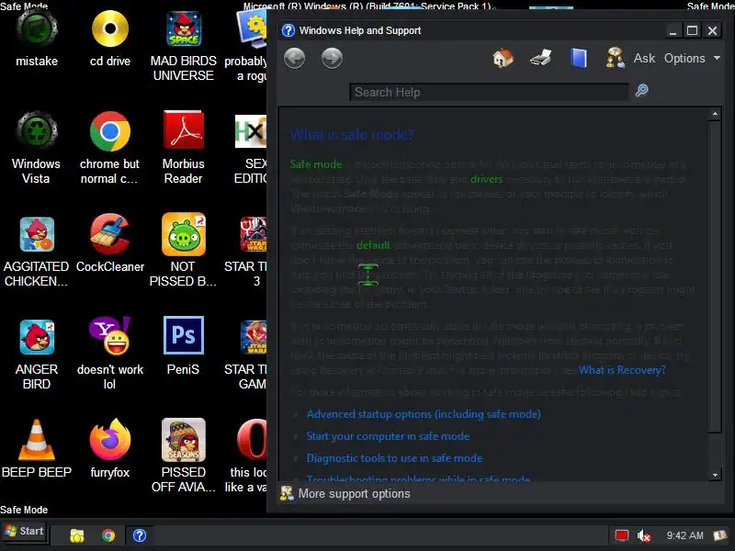
Task: Select AGGITATED CHICKEN desktop icon
Action: pyautogui.click(x=37, y=234)
